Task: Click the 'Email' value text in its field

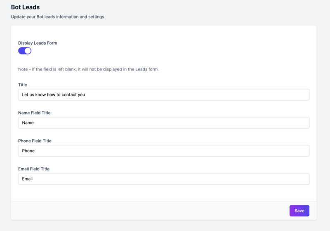Action: (x=27, y=179)
